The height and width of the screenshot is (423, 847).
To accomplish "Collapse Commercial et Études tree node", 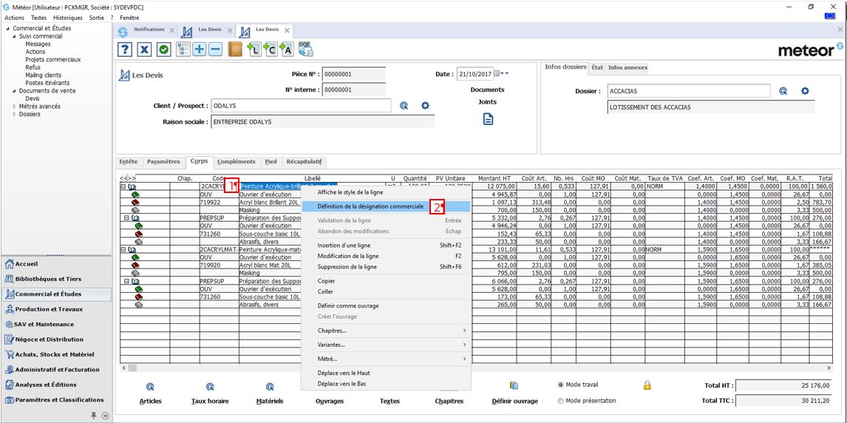I will pyautogui.click(x=7, y=29).
